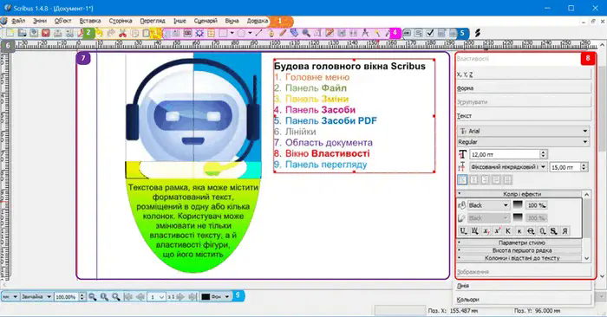The image size is (607, 317).
Task: Open the Regular font style dropdown
Action: (x=524, y=142)
